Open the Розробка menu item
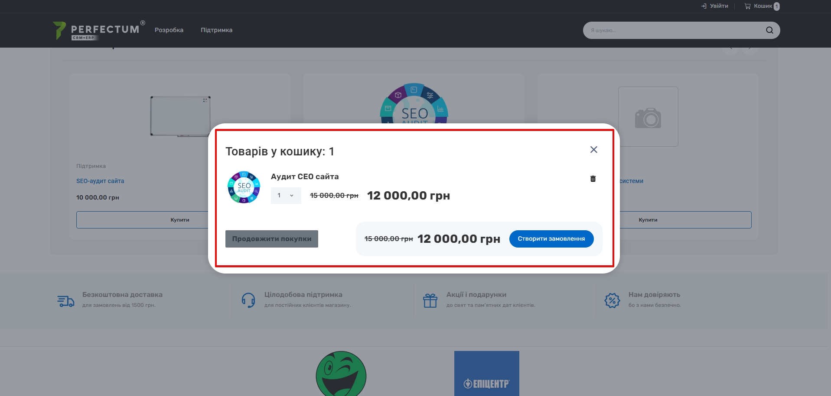The image size is (831, 396). click(x=169, y=30)
